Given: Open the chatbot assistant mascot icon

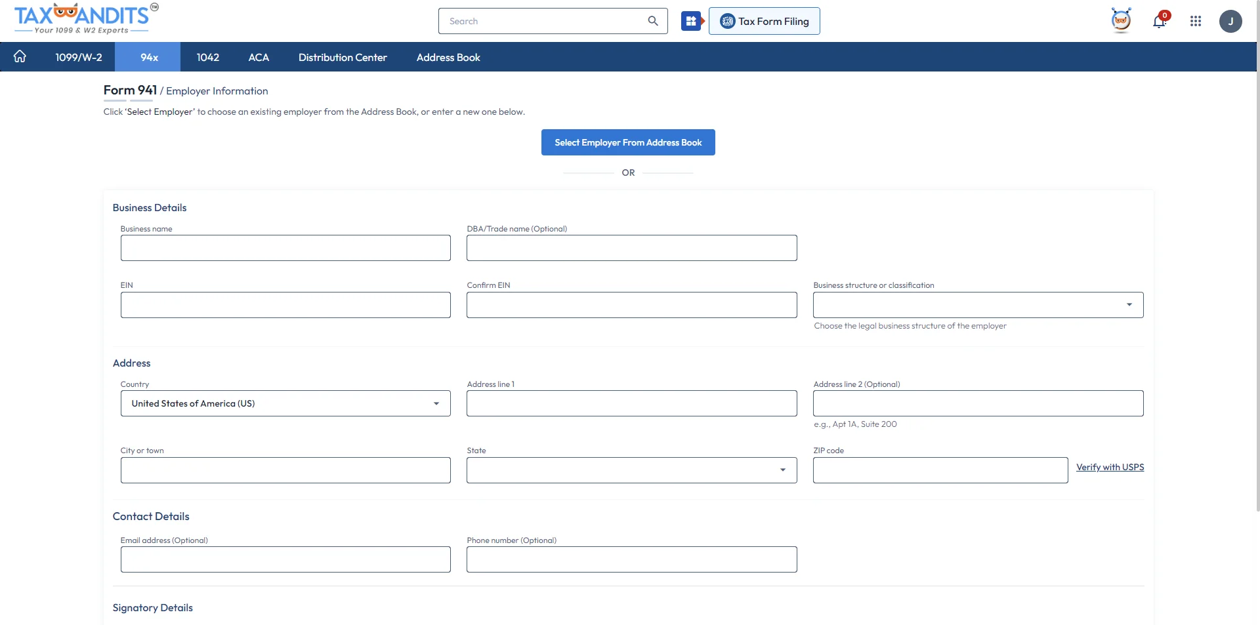Looking at the screenshot, I should (x=1122, y=20).
